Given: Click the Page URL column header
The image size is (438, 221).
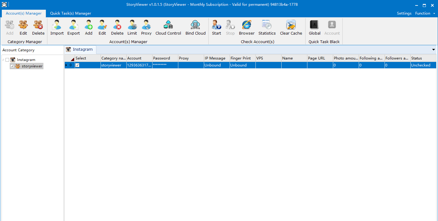Looking at the screenshot, I should (320, 58).
